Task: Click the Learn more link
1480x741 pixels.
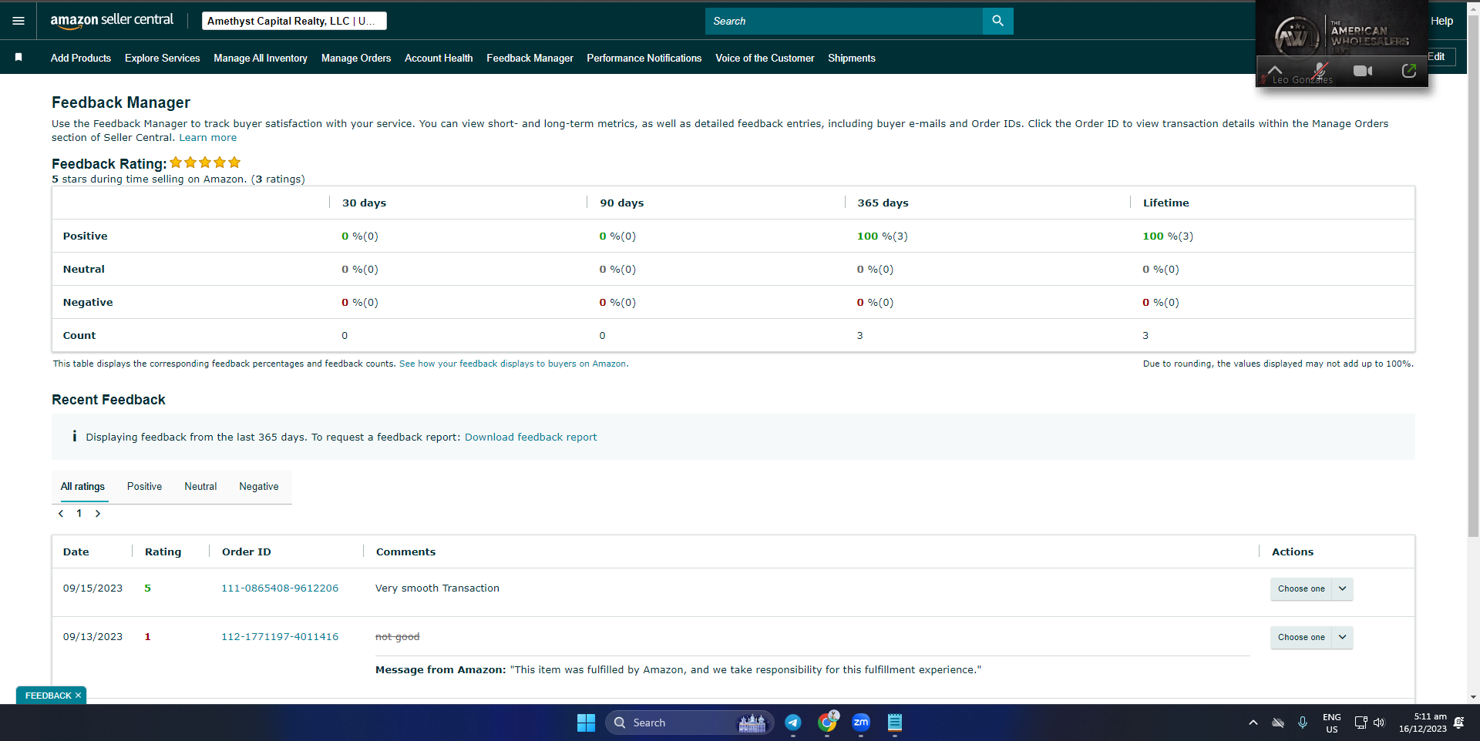Action: tap(208, 138)
